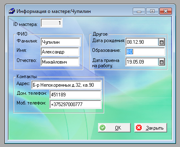Minimize the Информация о мастере window
The image size is (180, 147).
[x=139, y=11]
